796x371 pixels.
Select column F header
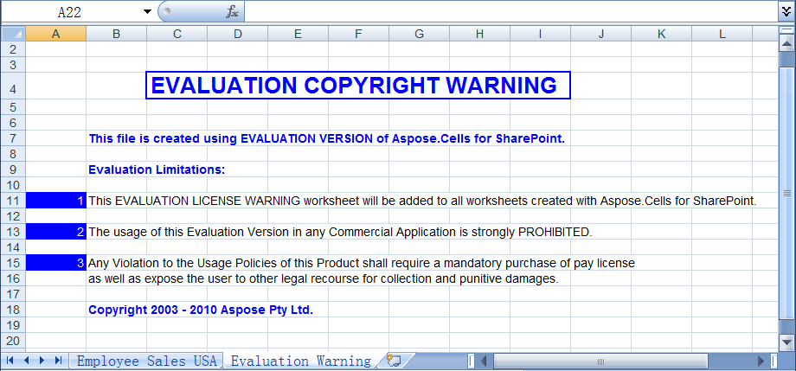pos(358,34)
